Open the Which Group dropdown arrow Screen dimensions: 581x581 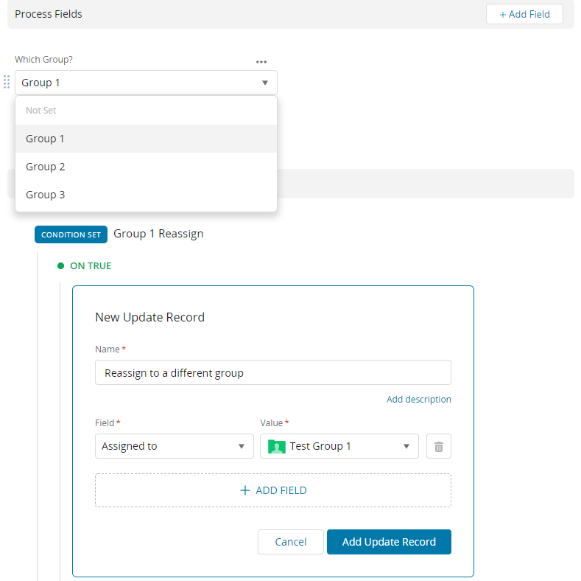265,83
